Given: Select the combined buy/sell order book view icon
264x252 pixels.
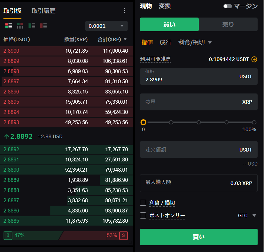Looking at the screenshot, I should [x=8, y=26].
